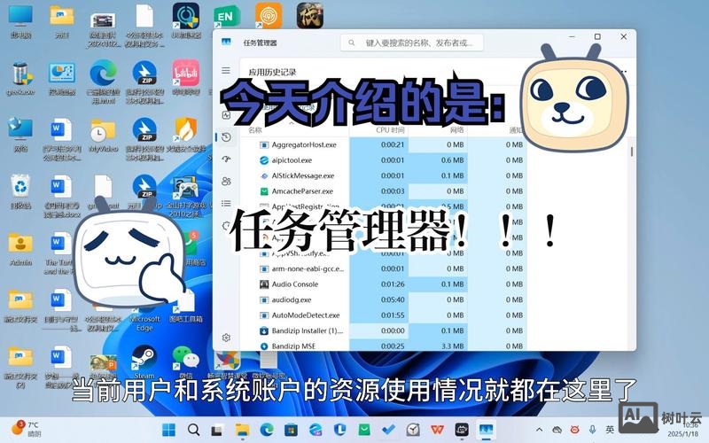
Task: Click CPU time value 0:05:40
Action: (x=393, y=299)
